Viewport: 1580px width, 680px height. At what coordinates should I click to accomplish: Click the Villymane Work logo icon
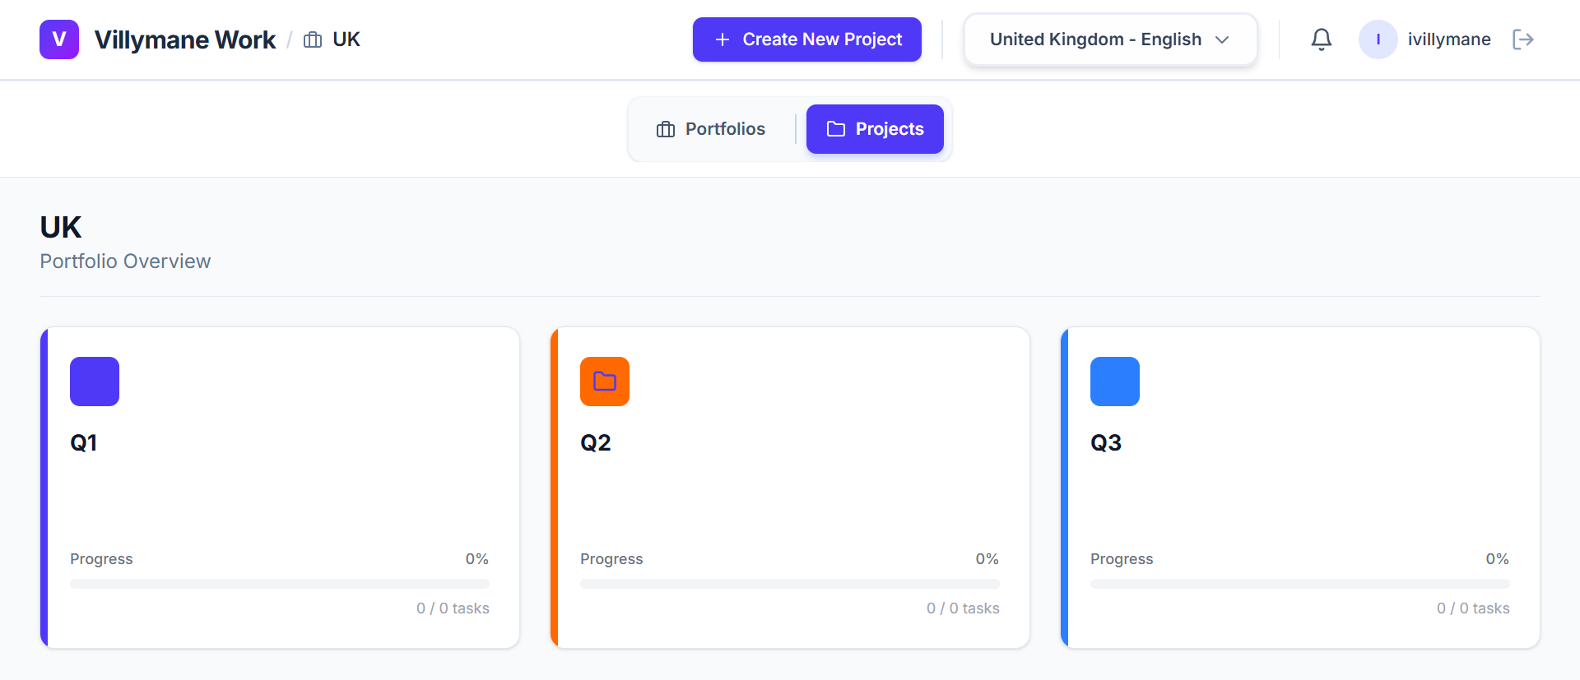click(58, 39)
